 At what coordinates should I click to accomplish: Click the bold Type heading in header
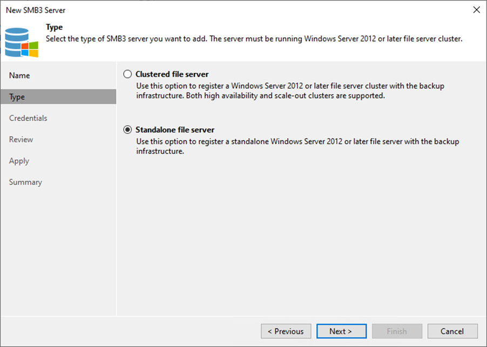pos(55,28)
